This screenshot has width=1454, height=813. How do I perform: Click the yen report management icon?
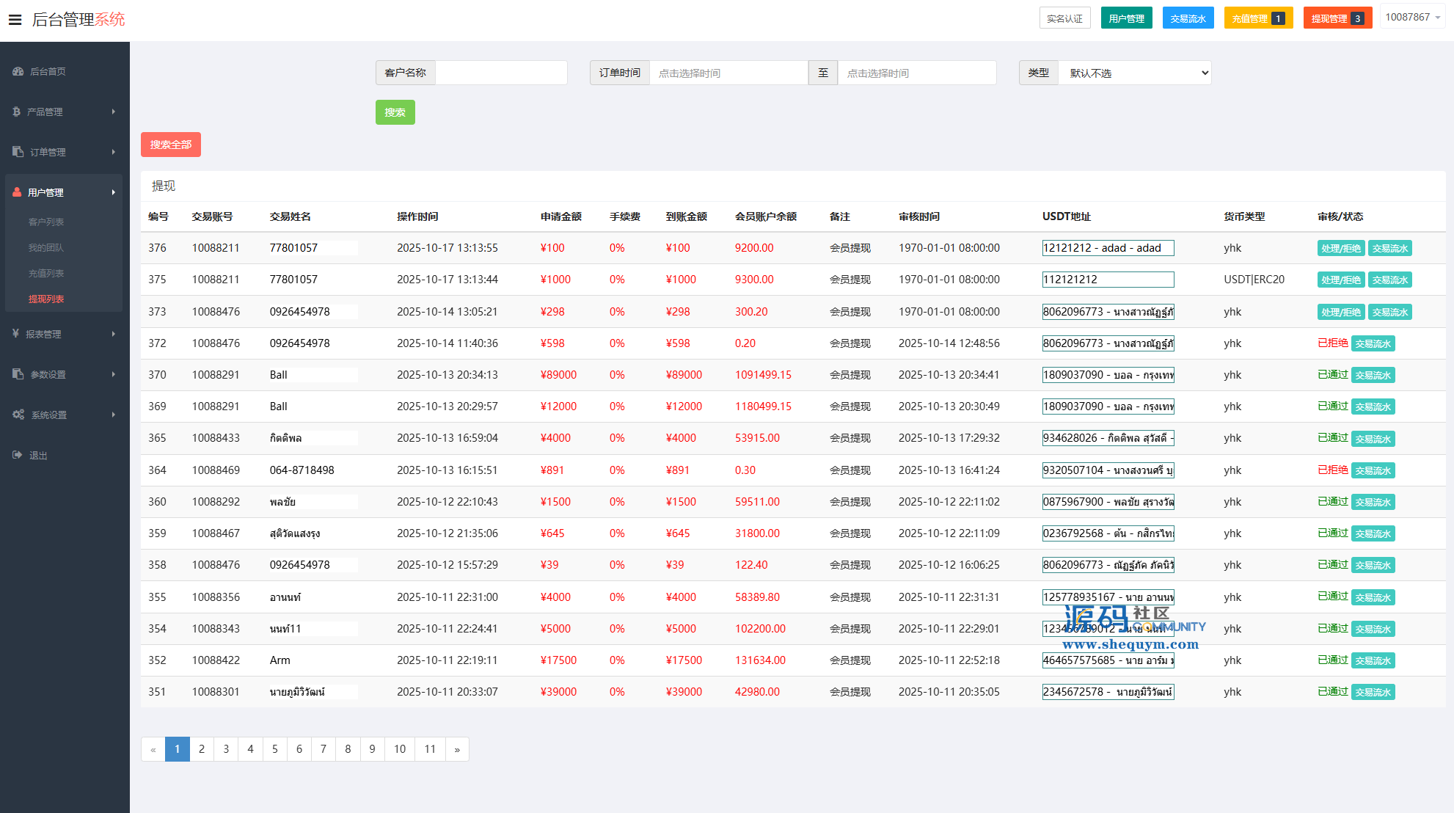15,334
